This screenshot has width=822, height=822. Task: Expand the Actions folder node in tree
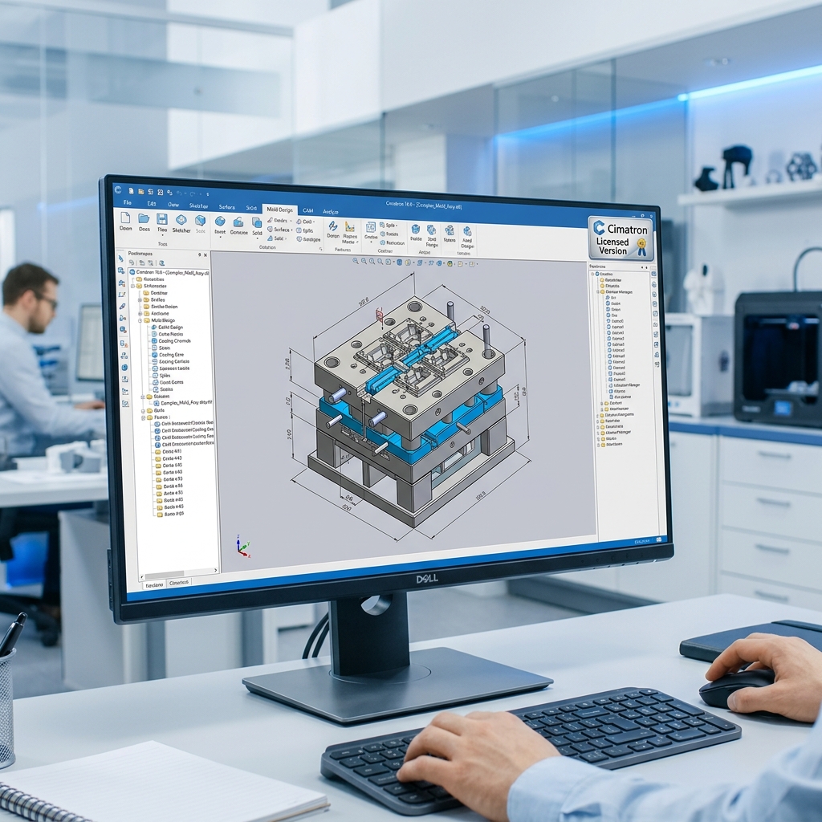click(x=140, y=314)
